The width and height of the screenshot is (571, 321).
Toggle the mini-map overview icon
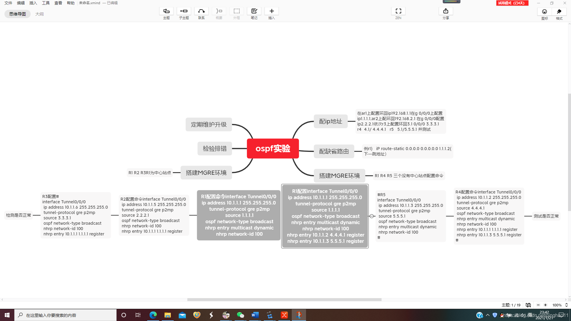click(528, 305)
